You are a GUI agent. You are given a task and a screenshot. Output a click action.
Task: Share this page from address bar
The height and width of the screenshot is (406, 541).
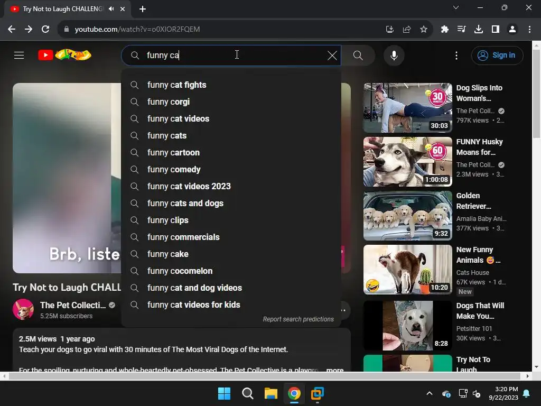pos(407,30)
